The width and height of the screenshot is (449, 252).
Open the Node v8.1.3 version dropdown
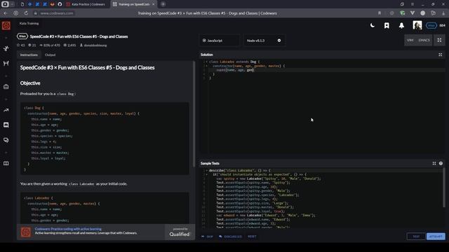pyautogui.click(x=264, y=41)
